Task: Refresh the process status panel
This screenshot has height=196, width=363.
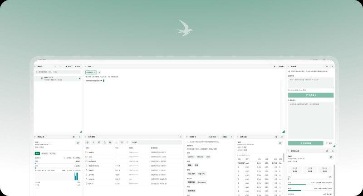Action: pyautogui.click(x=280, y=143)
